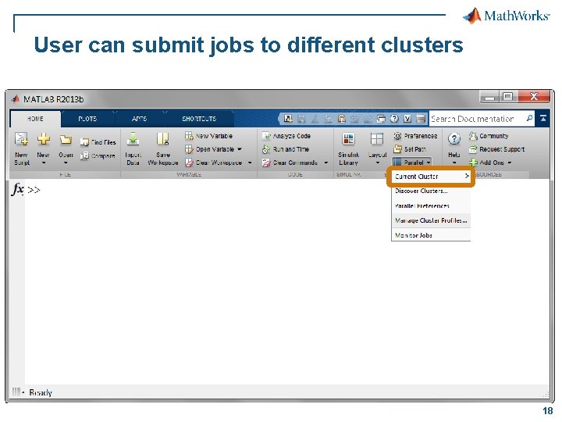Click the yellow plus New icon
562x422 pixels.
point(44,138)
